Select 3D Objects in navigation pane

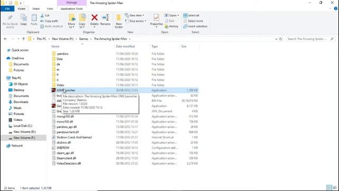point(21,84)
